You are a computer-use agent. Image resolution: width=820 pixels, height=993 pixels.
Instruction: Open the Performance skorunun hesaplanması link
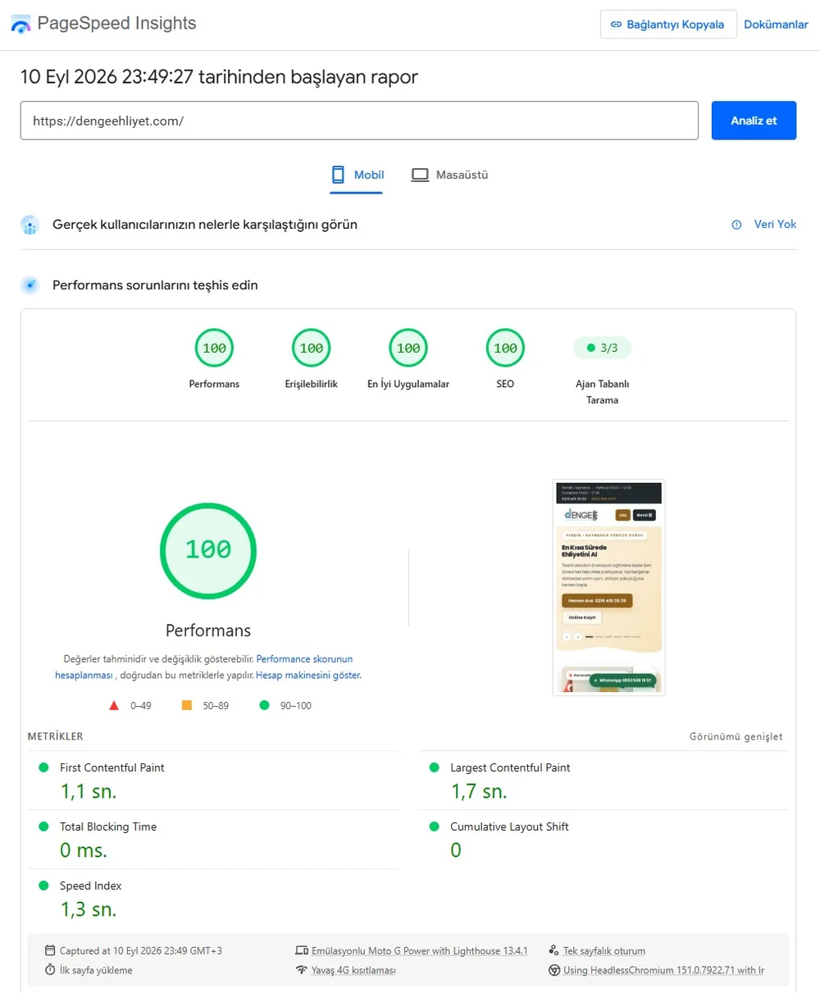point(204,667)
